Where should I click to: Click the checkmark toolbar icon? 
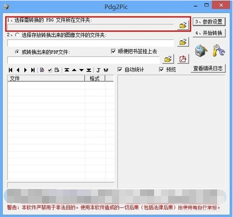tap(50, 70)
